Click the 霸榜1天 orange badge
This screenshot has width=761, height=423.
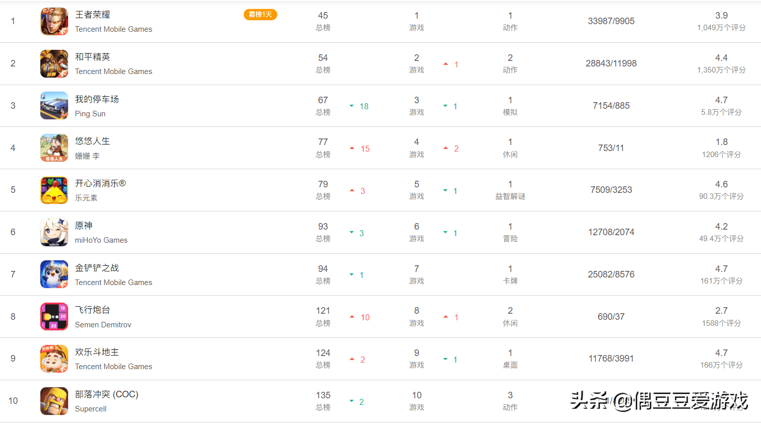point(260,15)
